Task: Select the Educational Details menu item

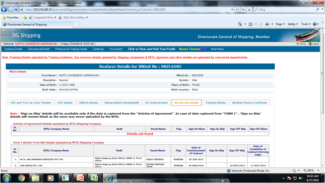Action: 39,49
